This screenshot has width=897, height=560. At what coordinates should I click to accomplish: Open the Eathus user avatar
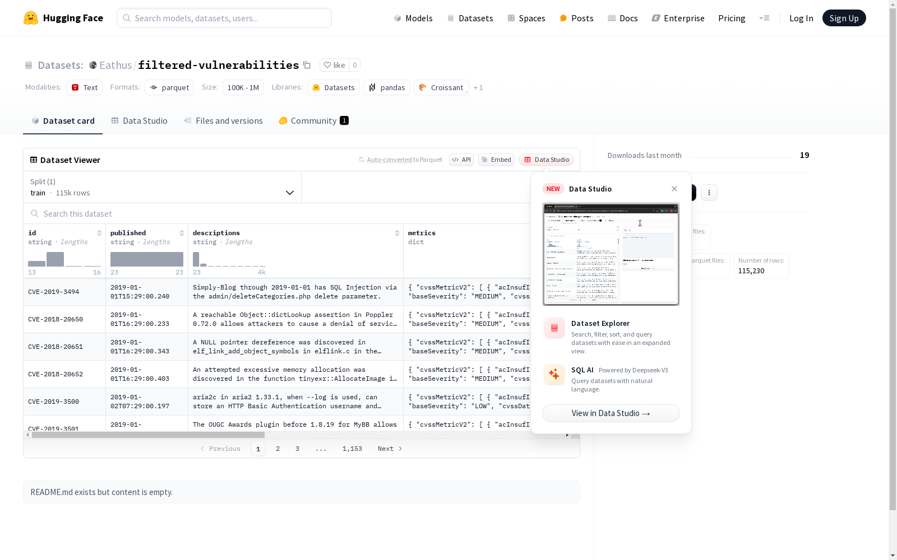click(x=93, y=65)
